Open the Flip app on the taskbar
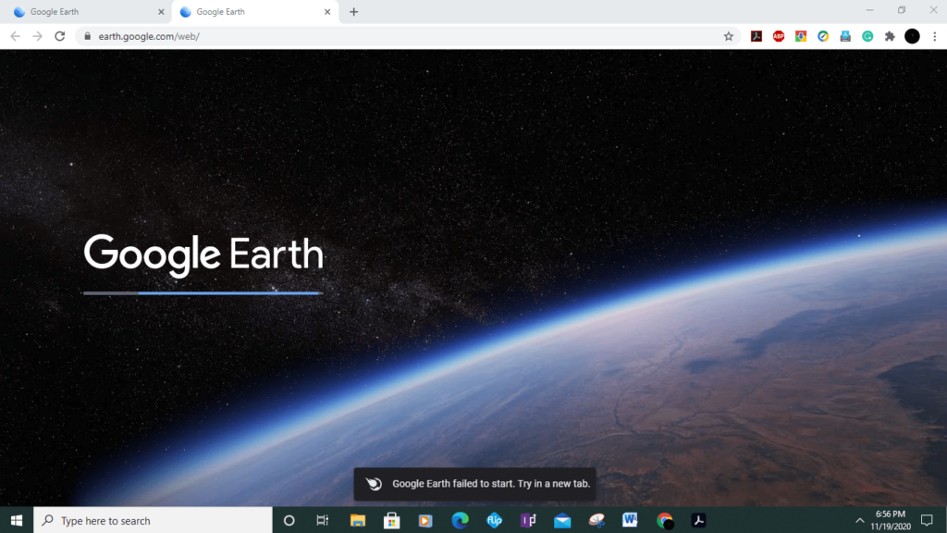 [x=494, y=520]
